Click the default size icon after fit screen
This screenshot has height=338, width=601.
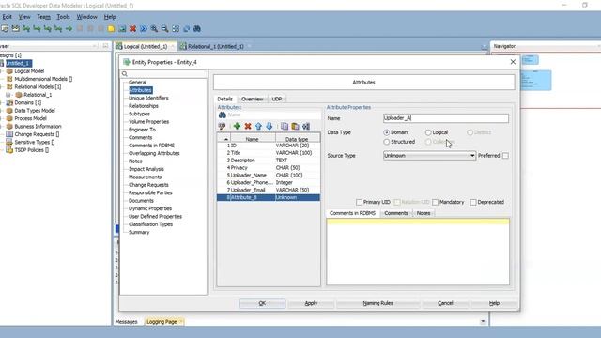click(x=186, y=29)
